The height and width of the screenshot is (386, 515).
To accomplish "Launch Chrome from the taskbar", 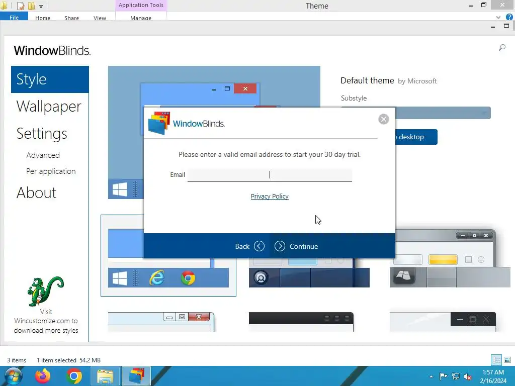I will (x=74, y=376).
